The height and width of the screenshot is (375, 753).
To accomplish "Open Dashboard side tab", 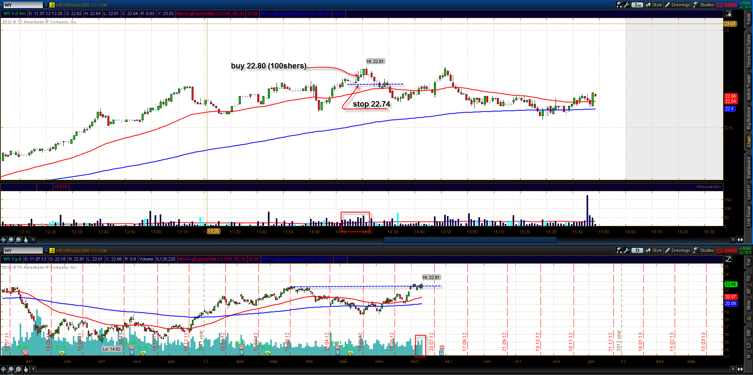I will 749,168.
